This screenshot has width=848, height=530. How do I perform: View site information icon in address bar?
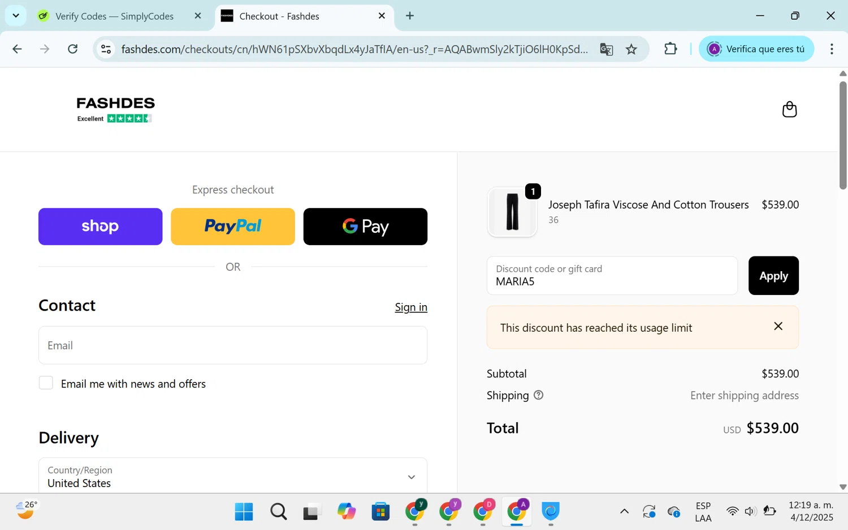pos(106,49)
